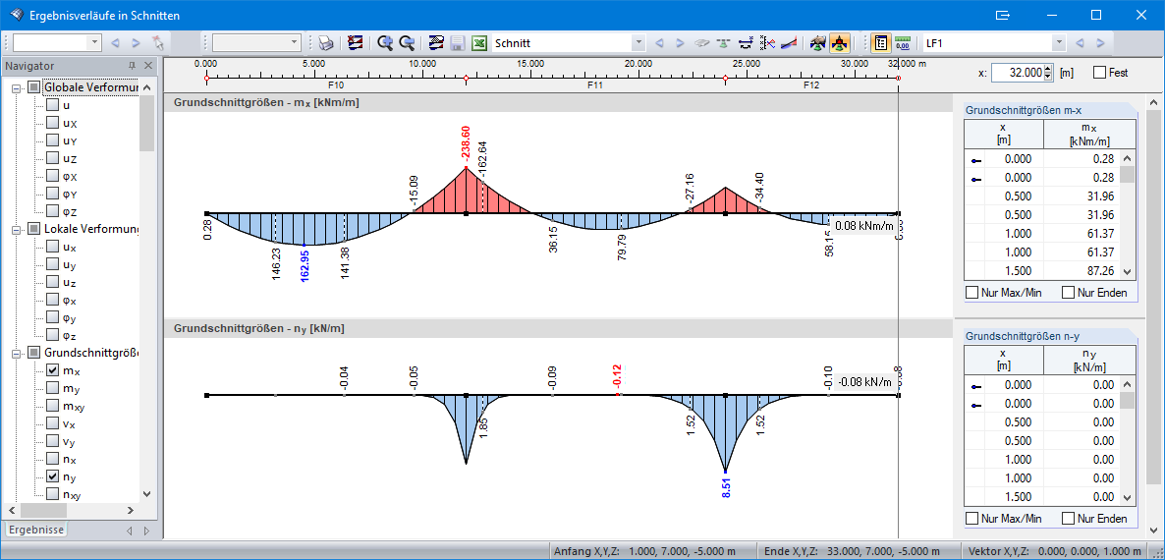Screen dimensions: 1165x560
Task: Go to next load case arrow
Action: coord(1100,43)
